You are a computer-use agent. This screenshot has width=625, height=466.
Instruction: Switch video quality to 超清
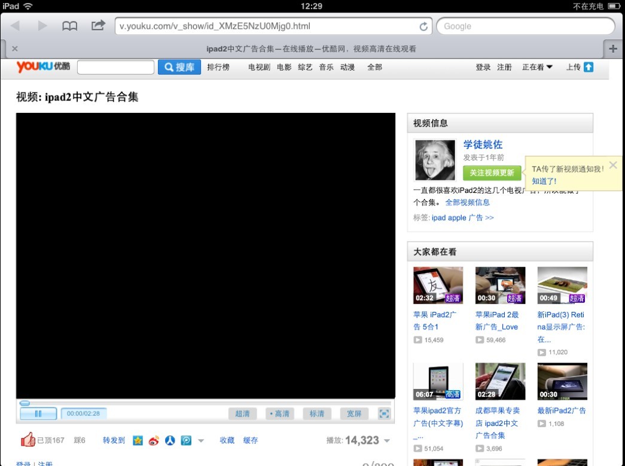[x=242, y=413]
